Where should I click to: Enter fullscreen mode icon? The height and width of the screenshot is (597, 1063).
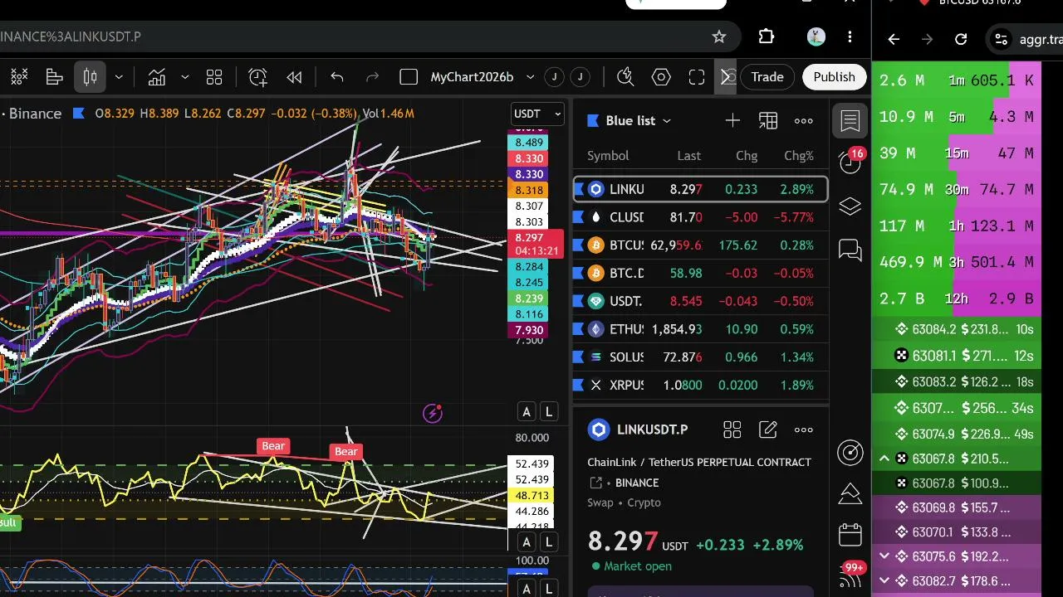click(x=697, y=77)
